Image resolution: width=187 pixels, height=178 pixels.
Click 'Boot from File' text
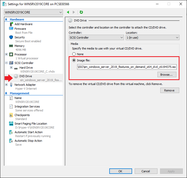tap(24, 33)
